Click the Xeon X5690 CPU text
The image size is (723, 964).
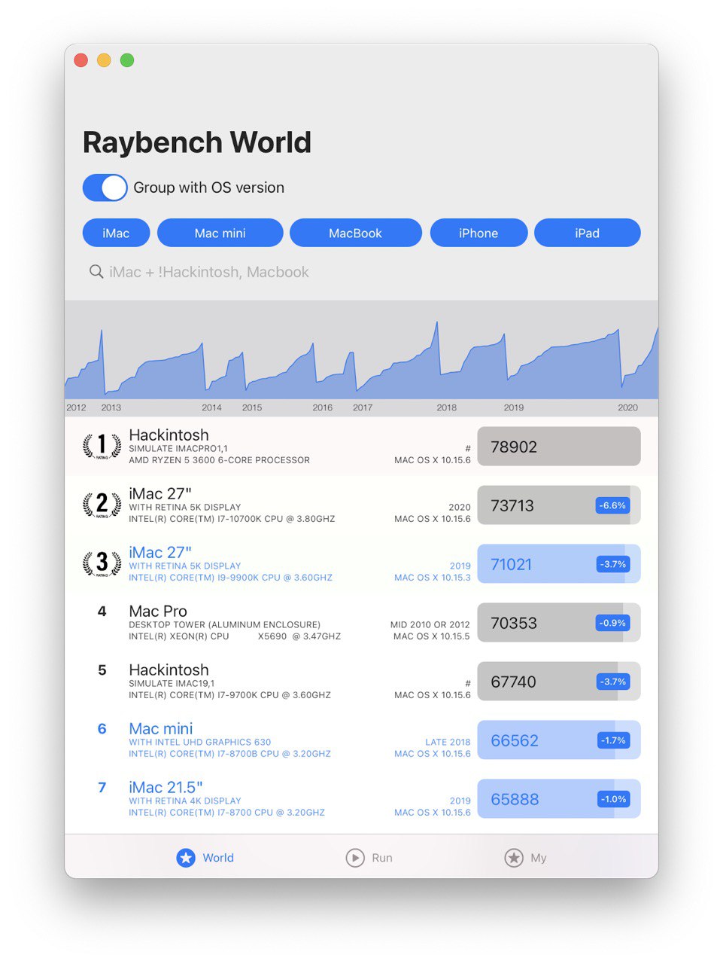235,636
